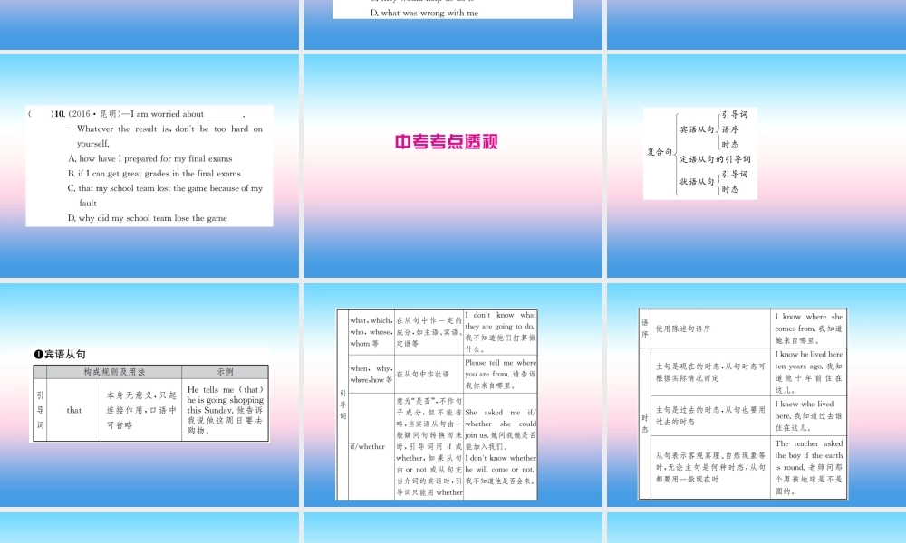This screenshot has width=906, height=543.
Task: Click option 'D. why did my school team lose the game'
Action: [147, 218]
